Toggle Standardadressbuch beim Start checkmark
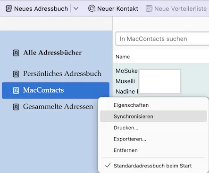The image size is (209, 173). [x=108, y=165]
